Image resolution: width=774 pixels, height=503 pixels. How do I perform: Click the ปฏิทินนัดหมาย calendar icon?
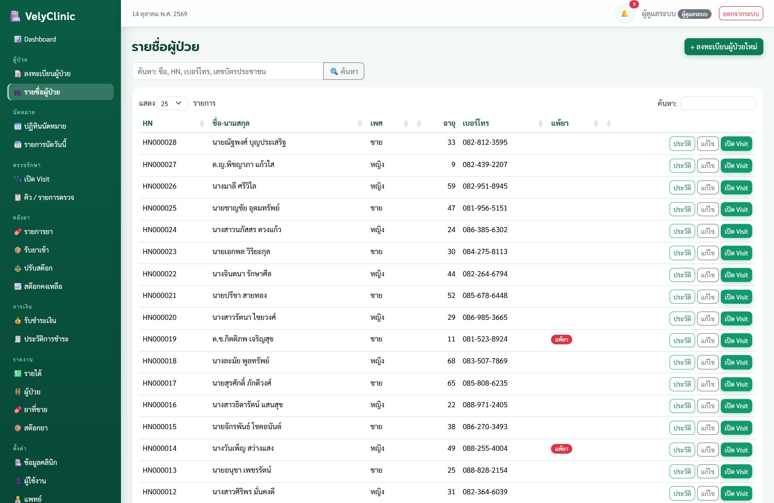(17, 126)
